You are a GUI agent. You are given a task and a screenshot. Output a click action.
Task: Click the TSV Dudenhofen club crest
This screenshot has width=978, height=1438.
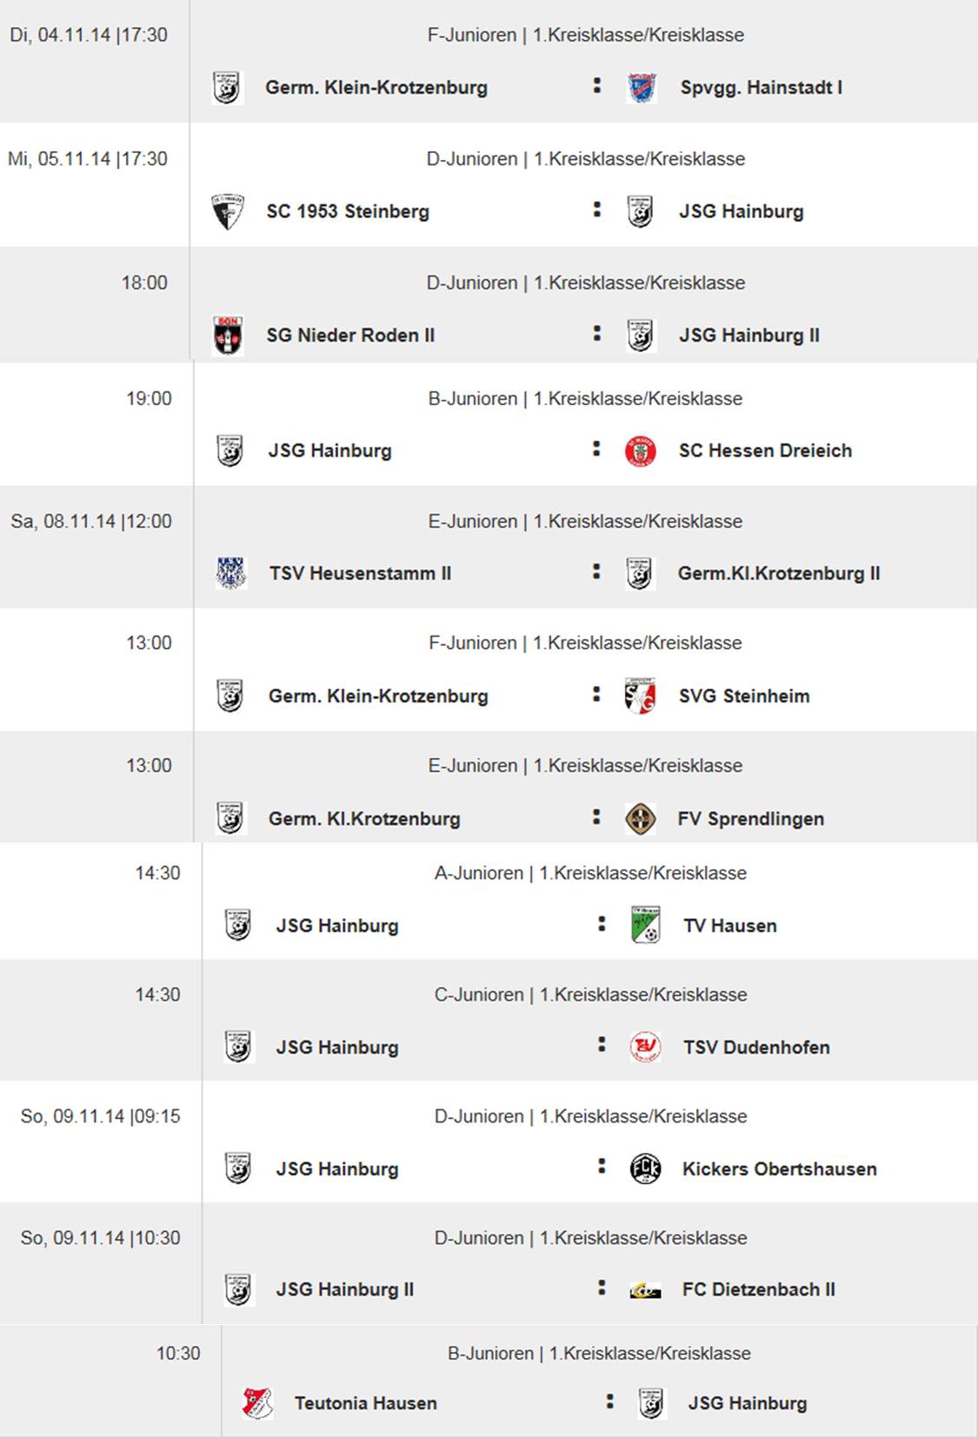646,1048
